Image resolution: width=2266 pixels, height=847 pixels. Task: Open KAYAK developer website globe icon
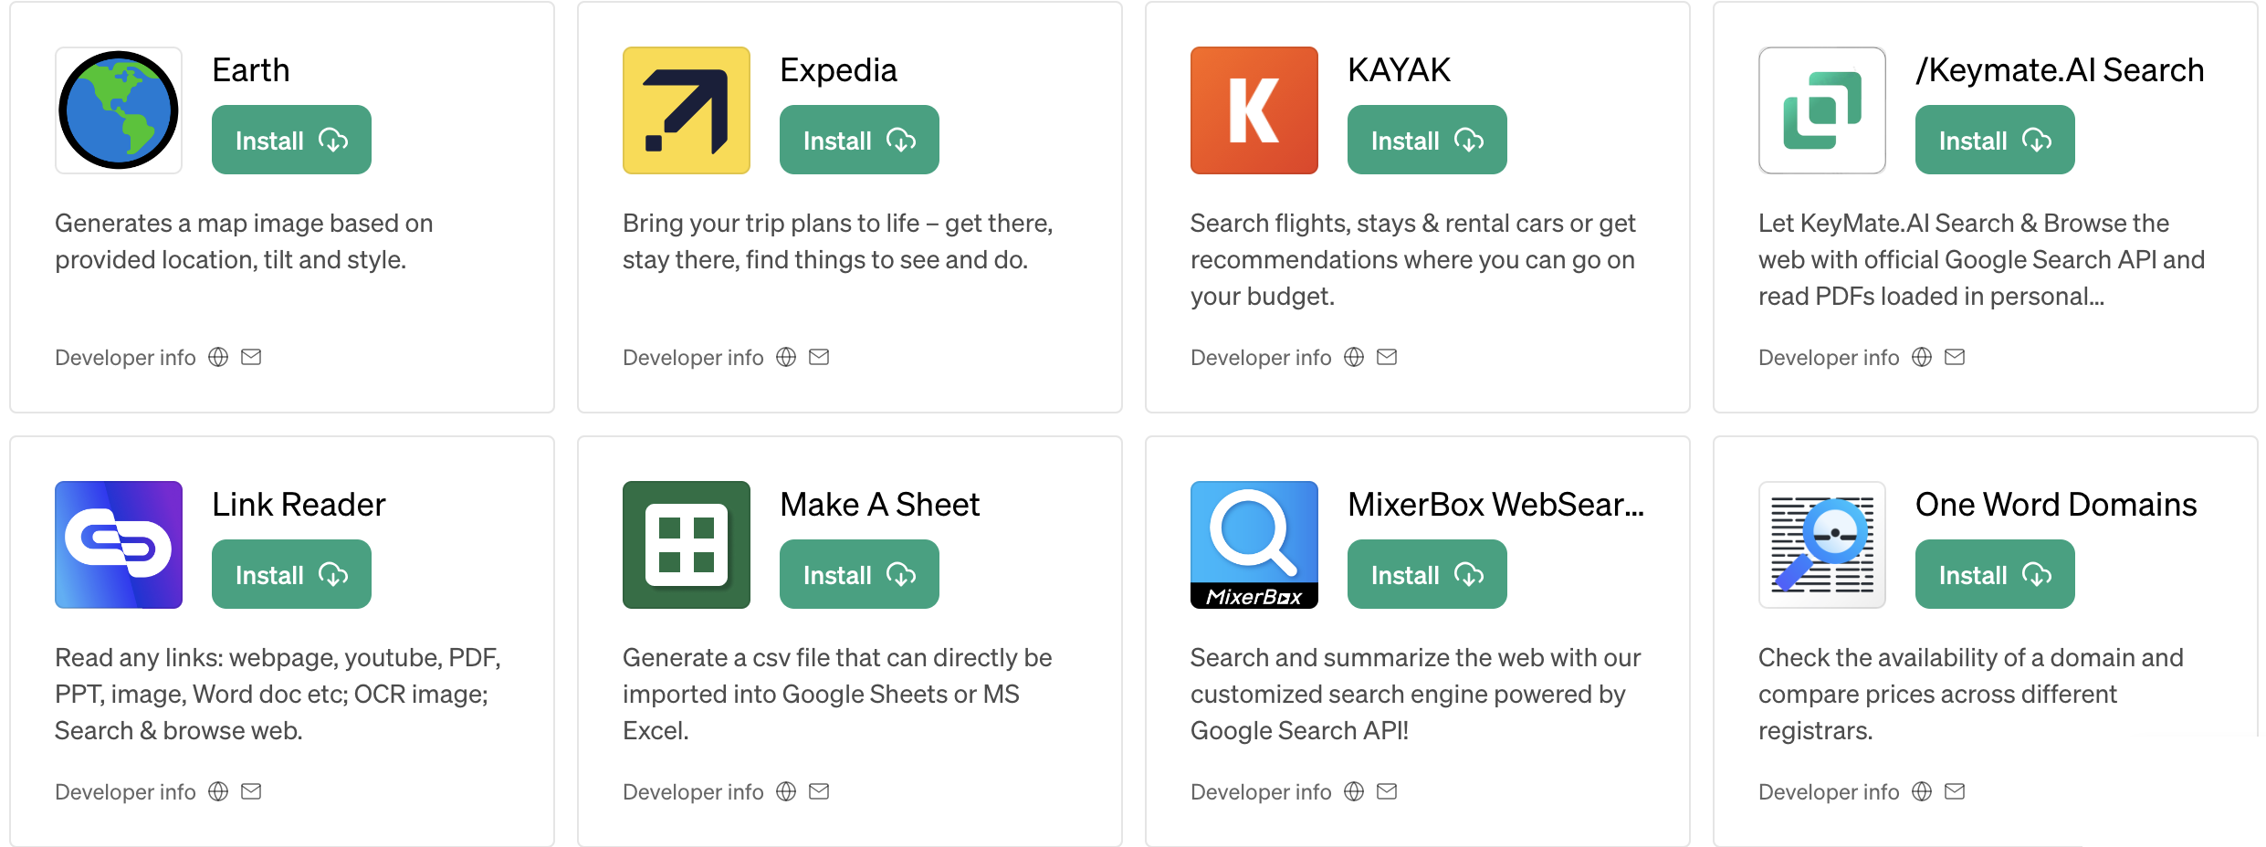pos(1354,357)
